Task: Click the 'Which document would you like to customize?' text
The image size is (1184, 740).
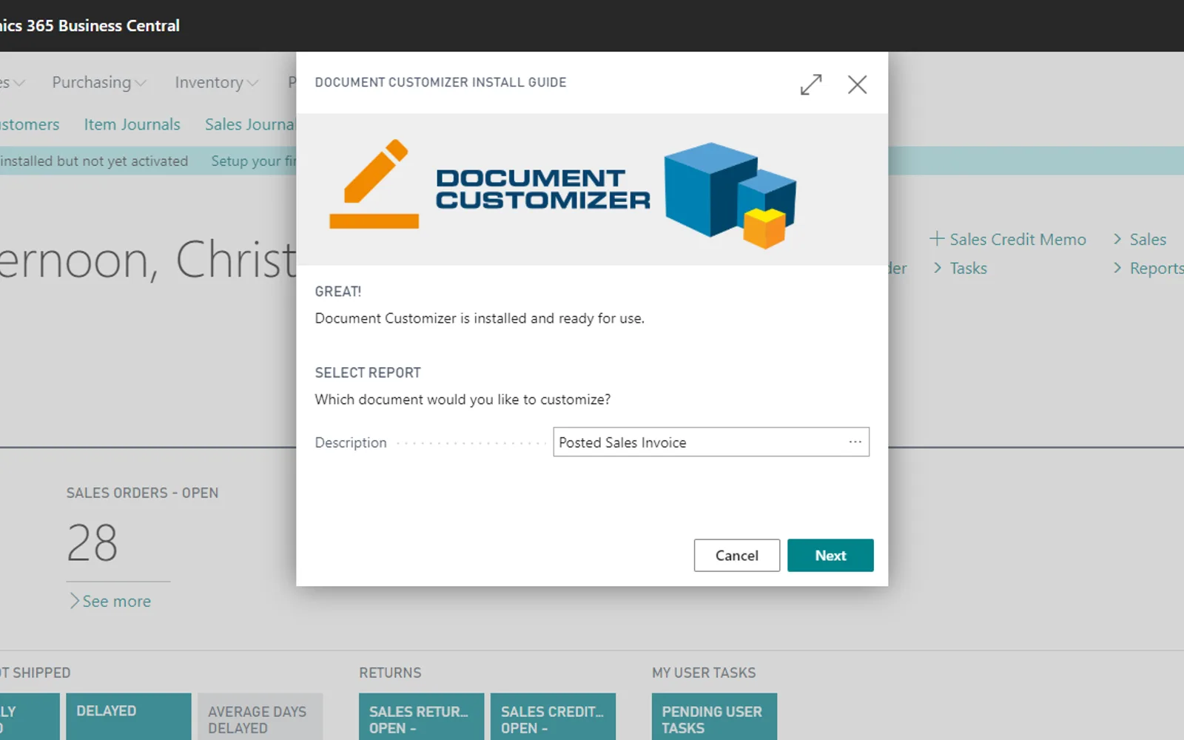Action: coord(462,400)
